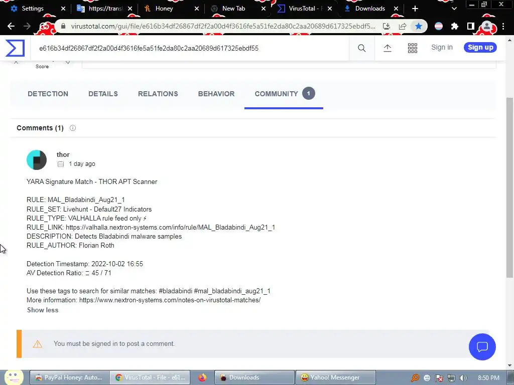
Task: Click the orange magnifier tray icon
Action: 415,378
